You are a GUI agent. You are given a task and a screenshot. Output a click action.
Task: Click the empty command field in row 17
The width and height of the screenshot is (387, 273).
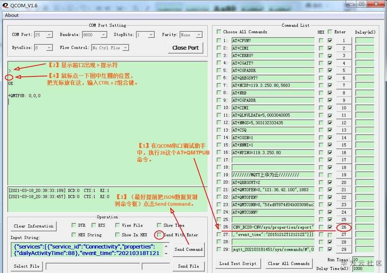tap(273, 160)
